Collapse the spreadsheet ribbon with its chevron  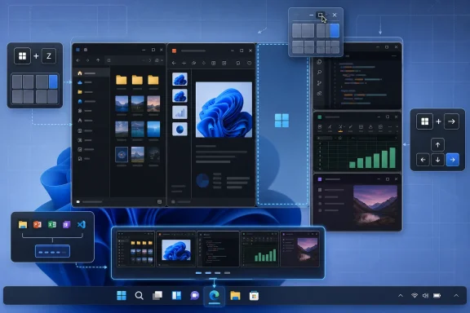tap(397, 127)
